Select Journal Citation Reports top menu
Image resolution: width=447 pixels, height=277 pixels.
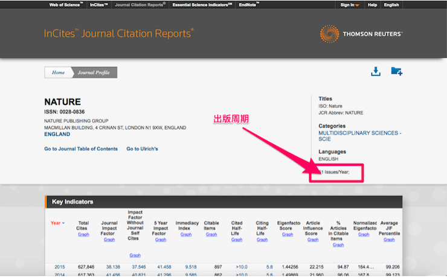click(x=140, y=5)
